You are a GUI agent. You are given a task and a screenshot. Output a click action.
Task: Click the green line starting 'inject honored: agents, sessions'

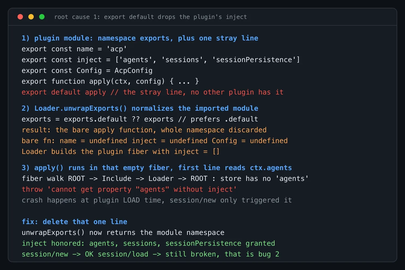pyautogui.click(x=148, y=244)
